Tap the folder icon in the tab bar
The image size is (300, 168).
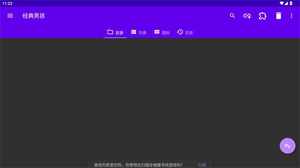110,32
